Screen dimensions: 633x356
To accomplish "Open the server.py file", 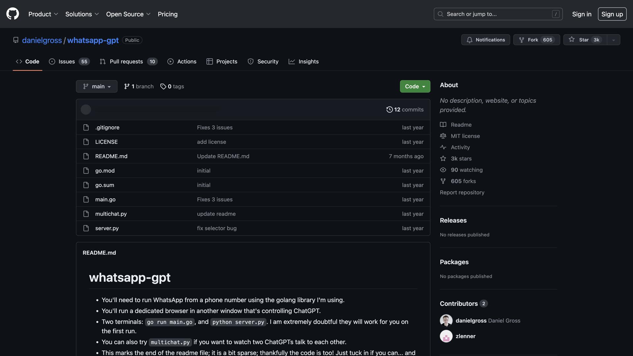I will click(x=106, y=228).
